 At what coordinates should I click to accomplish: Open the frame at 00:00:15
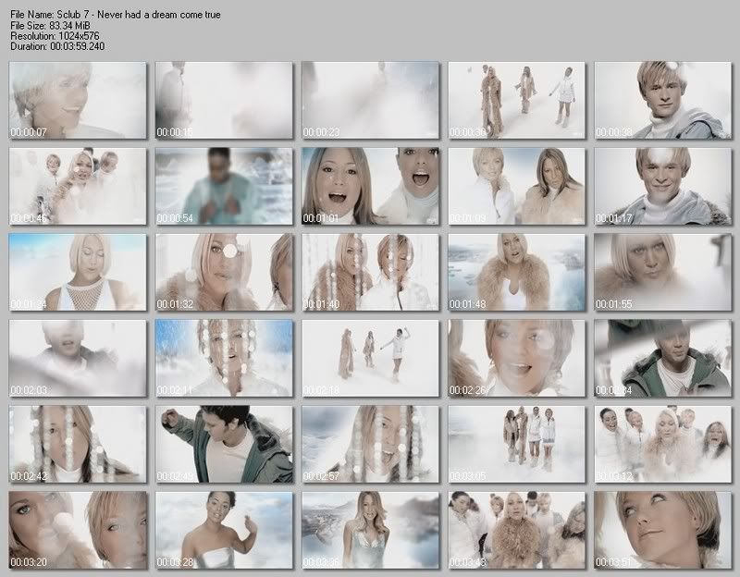pos(224,100)
